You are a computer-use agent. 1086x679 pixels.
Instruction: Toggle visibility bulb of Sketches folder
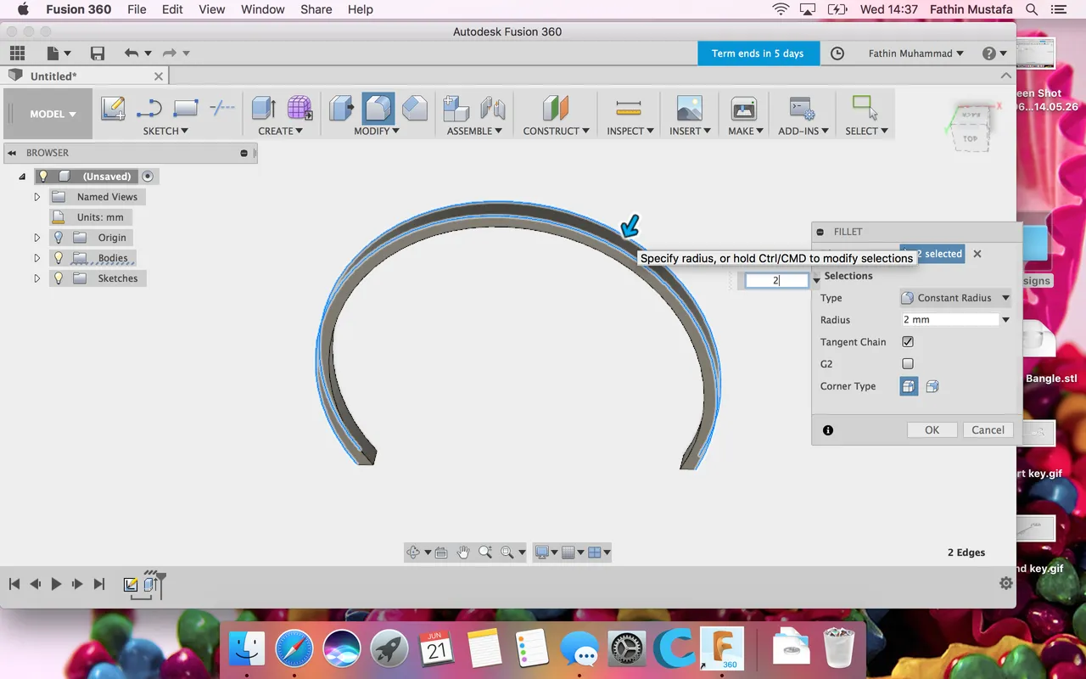click(59, 278)
